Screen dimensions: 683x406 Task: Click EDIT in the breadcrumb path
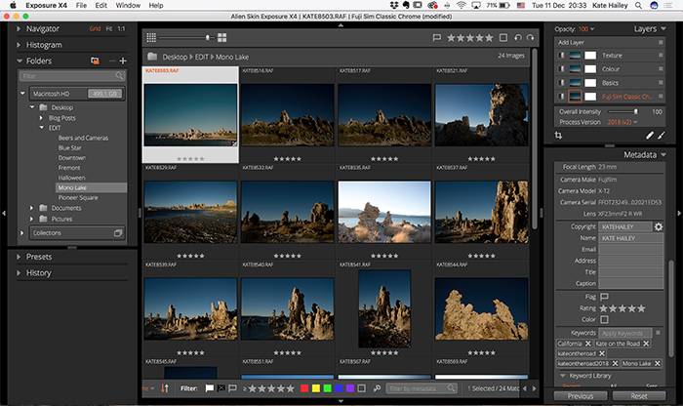[x=201, y=57]
